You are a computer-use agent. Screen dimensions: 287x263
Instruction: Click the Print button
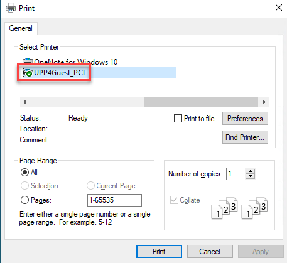[x=159, y=251]
